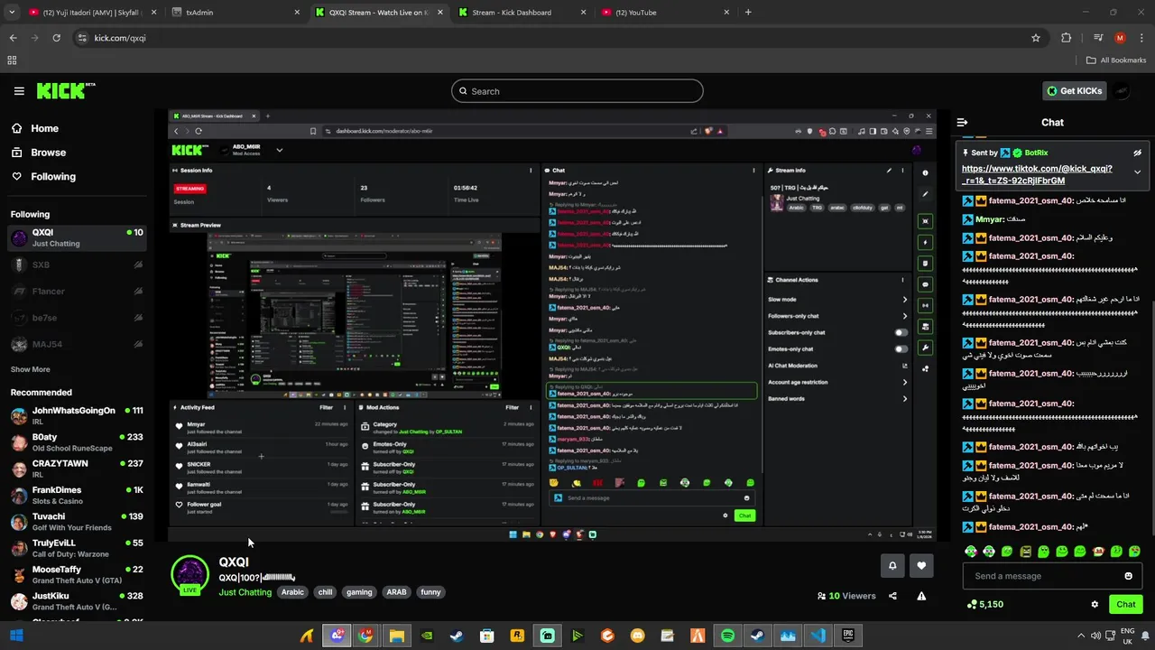Follow QXQI with the heart button
The image size is (1155, 650).
(921, 565)
